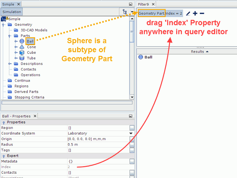Click the pencil edit icon in filter editor
This screenshot has height=178, width=237.
[x=188, y=14]
